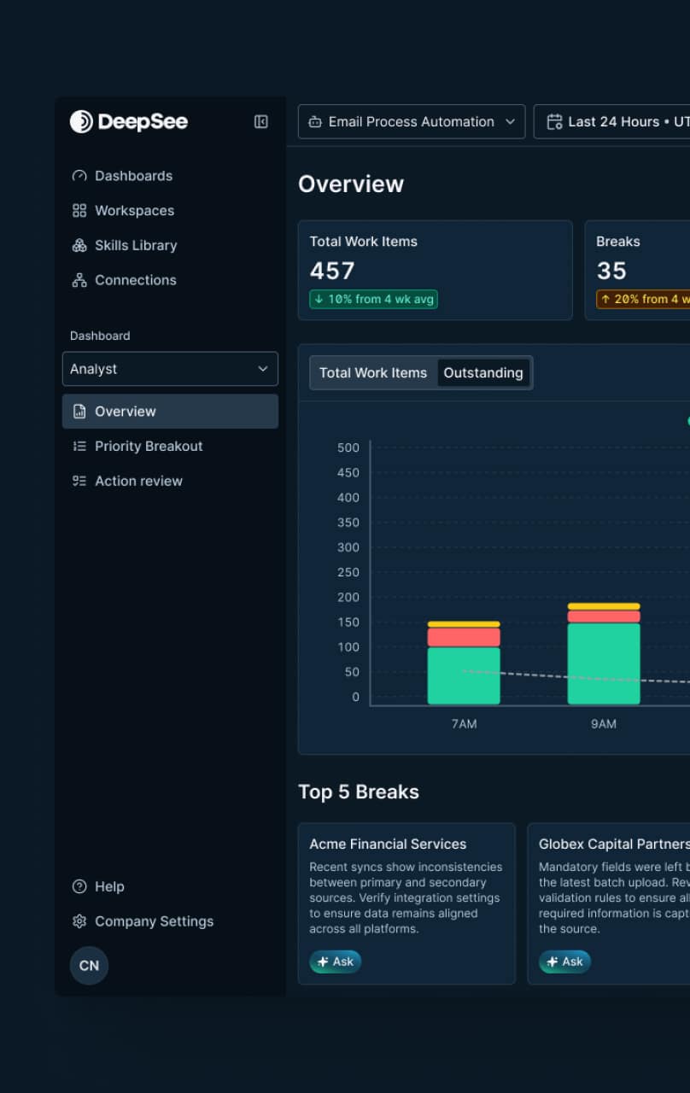Click the DeepSee logo
The height and width of the screenshot is (1093, 690).
click(128, 122)
